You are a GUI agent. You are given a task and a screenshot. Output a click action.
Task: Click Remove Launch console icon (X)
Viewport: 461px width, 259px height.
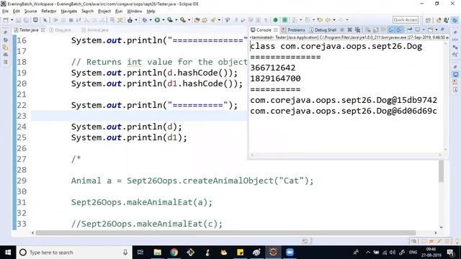(x=349, y=29)
